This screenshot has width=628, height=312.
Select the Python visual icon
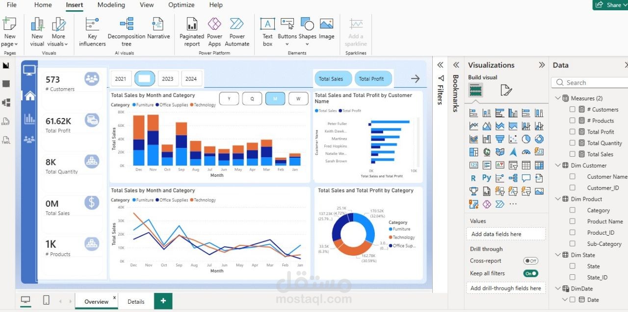tap(486, 178)
